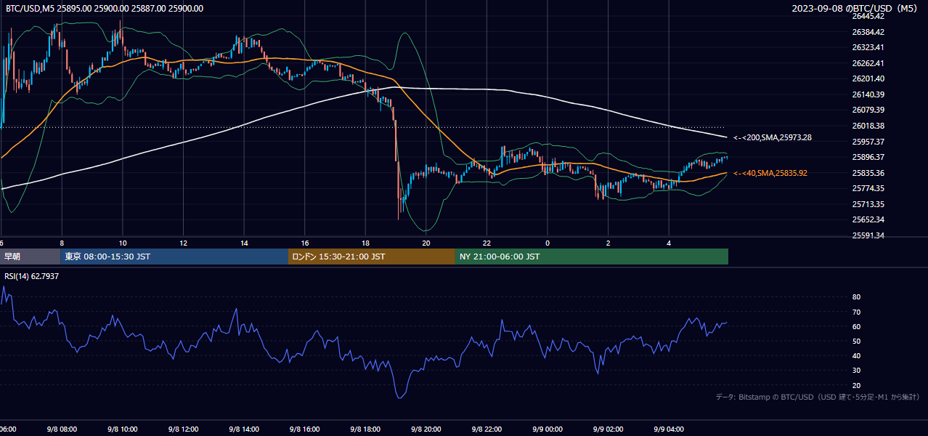This screenshot has height=436, width=928.
Task: Click price axis label 25957.37
Action: 868,142
